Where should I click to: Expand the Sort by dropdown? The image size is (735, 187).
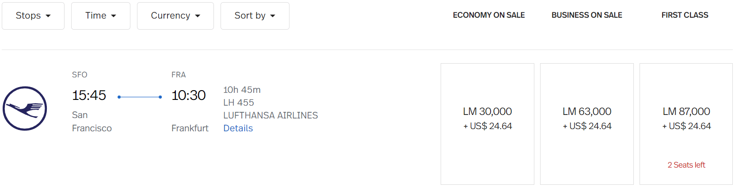pyautogui.click(x=255, y=16)
